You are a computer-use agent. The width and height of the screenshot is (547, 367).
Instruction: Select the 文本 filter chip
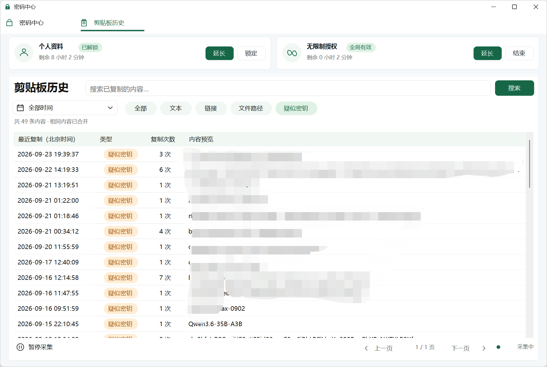click(176, 108)
